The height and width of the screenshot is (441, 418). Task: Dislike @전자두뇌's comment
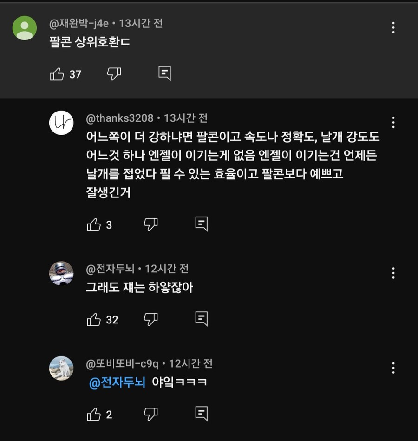click(x=150, y=320)
